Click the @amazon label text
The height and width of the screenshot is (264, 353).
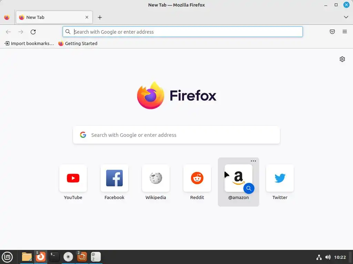[x=239, y=198]
